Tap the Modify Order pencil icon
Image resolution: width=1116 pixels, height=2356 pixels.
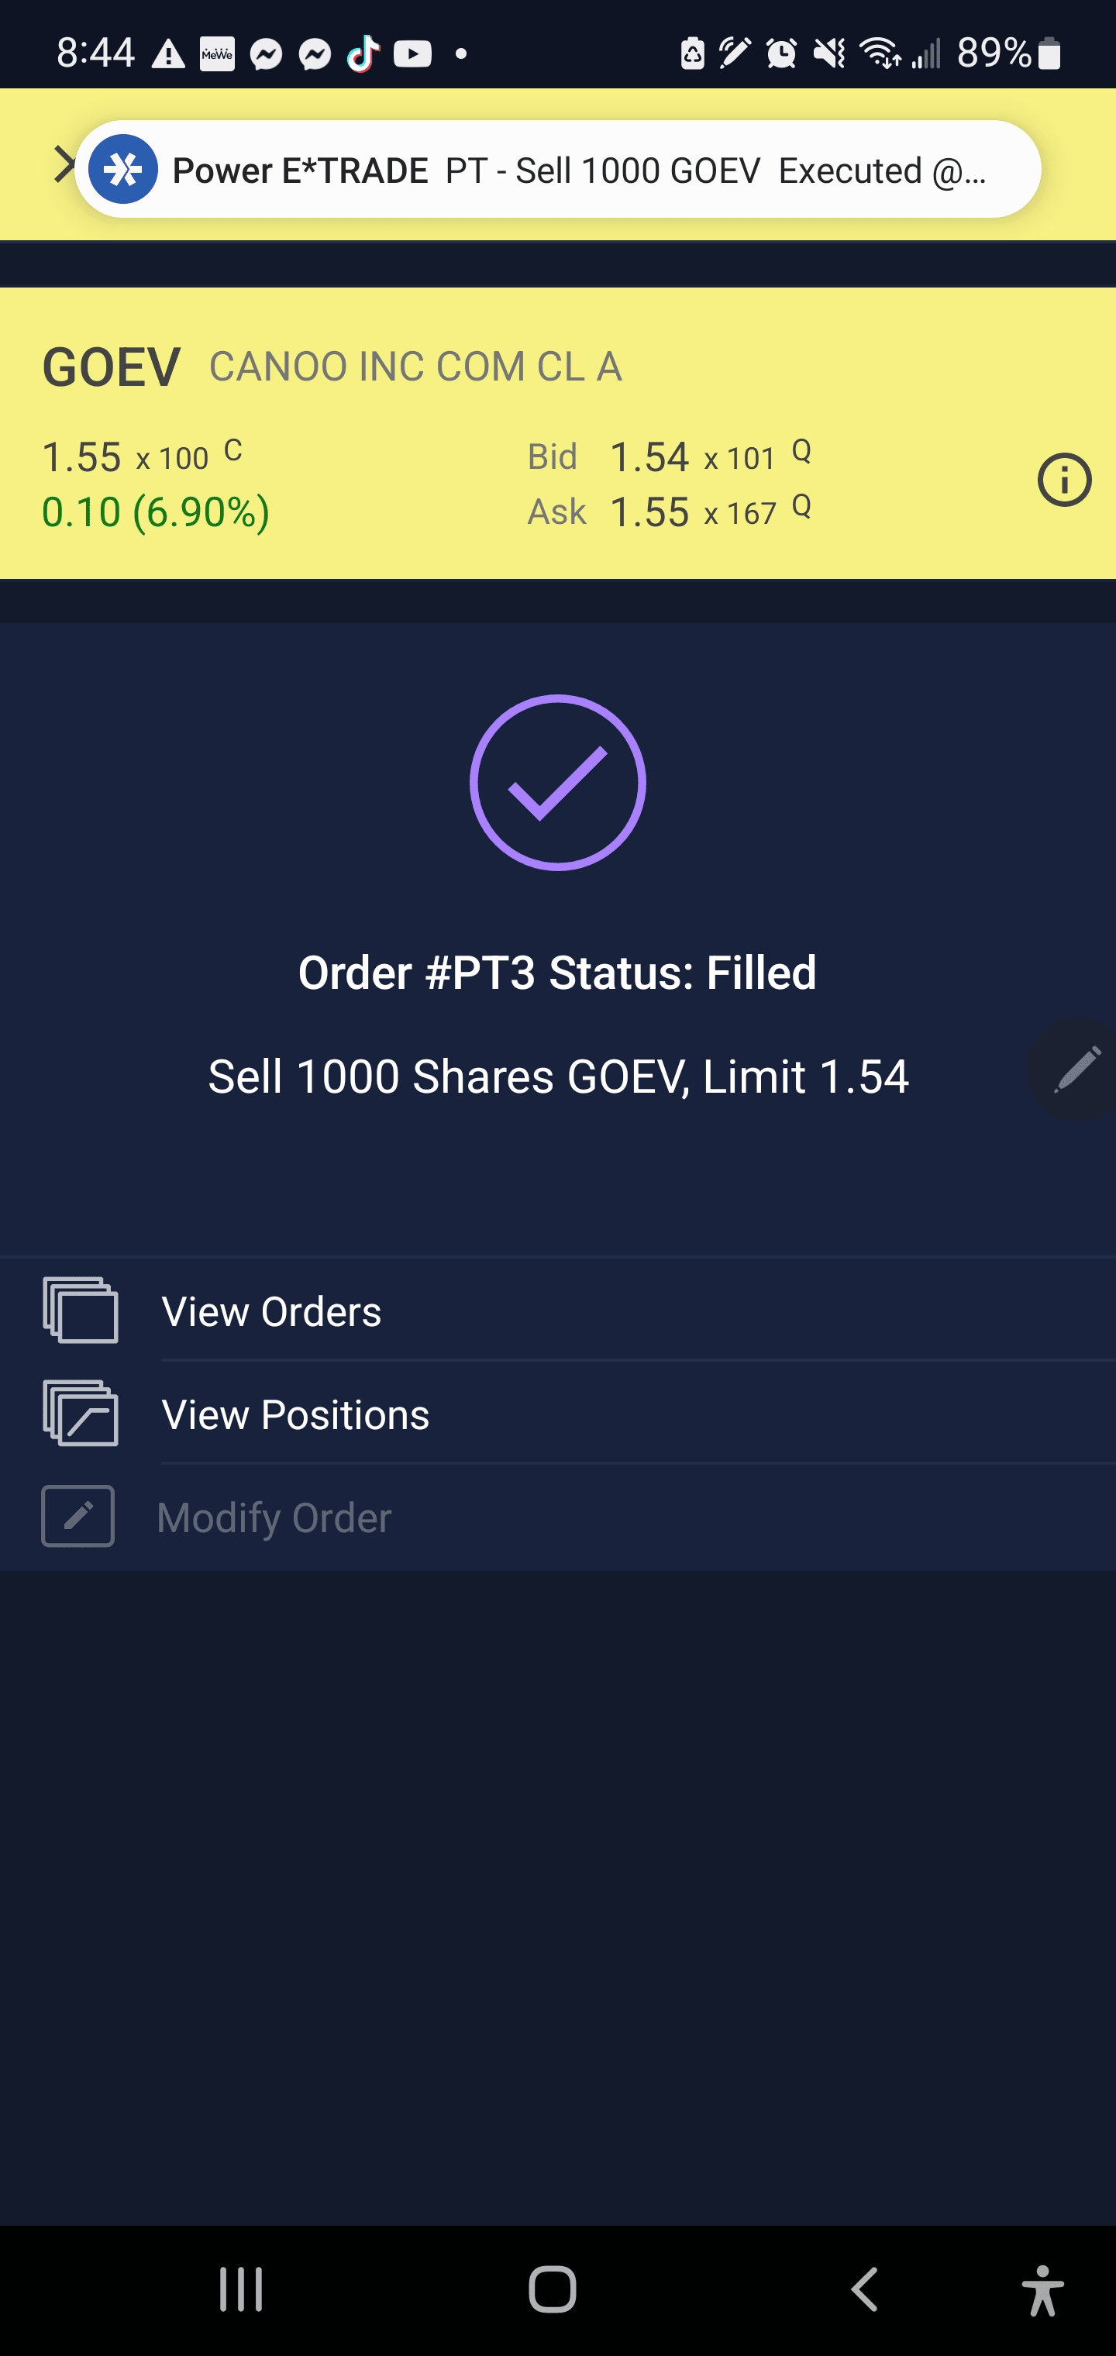tap(79, 1517)
